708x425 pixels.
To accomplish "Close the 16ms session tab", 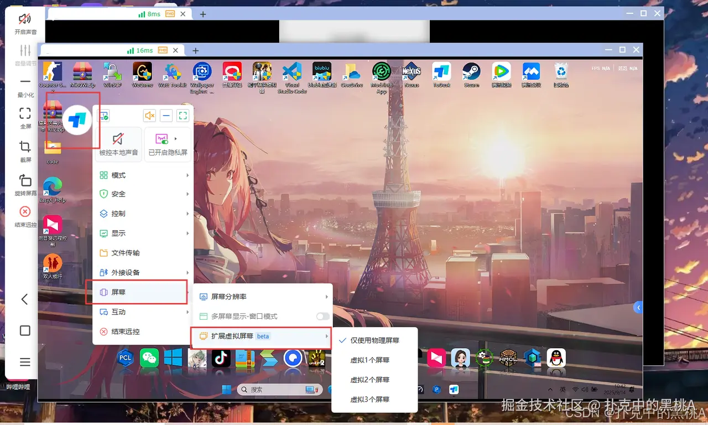I will [176, 50].
